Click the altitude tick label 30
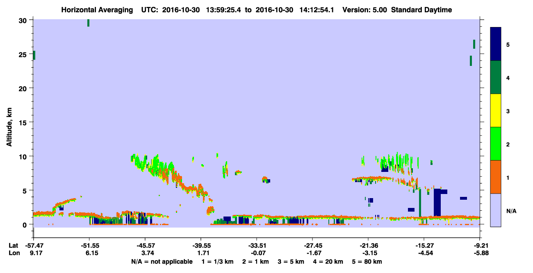This screenshot has height=273, width=533. pos(24,20)
